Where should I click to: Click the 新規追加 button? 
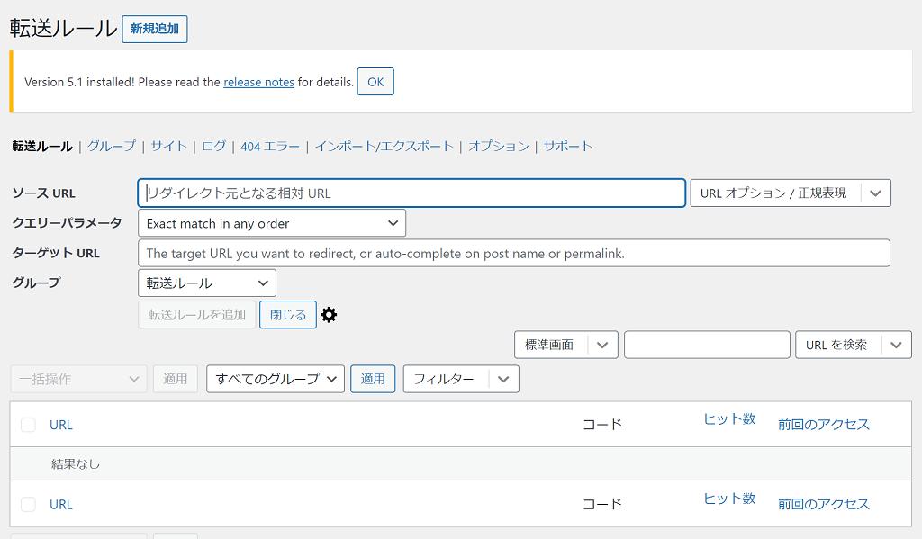coord(155,29)
